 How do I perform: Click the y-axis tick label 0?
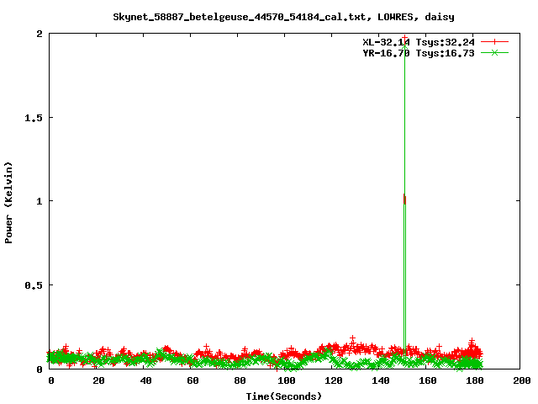pos(40,369)
